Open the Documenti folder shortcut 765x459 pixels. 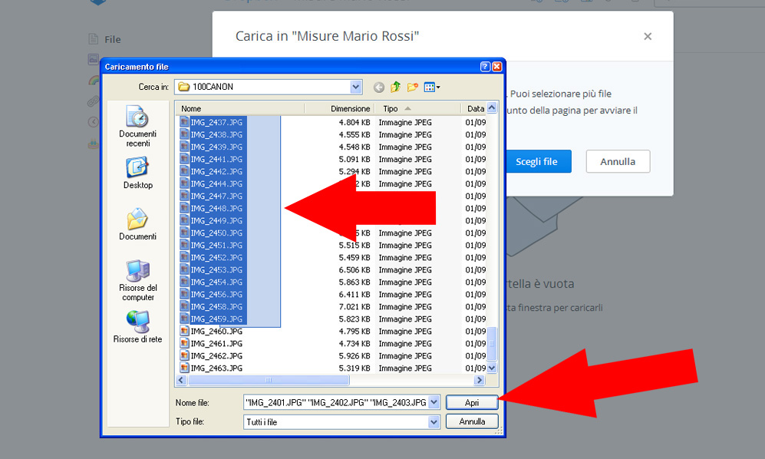[137, 224]
